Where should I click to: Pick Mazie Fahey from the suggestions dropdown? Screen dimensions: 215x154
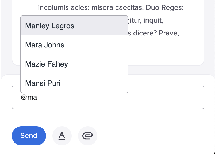pyautogui.click(x=74, y=64)
